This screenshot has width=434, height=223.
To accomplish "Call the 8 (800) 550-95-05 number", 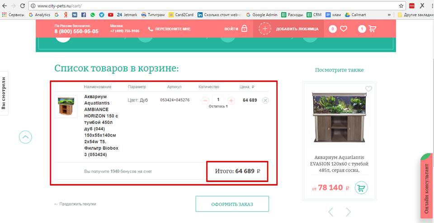I will (x=76, y=31).
